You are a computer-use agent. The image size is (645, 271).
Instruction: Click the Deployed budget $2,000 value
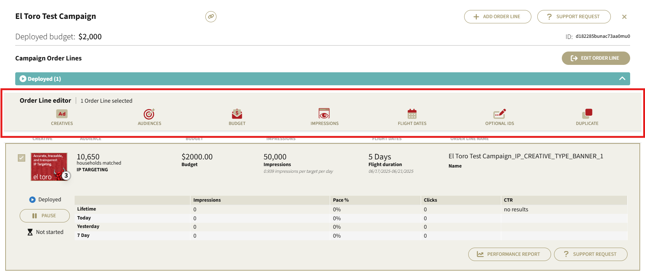[90, 37]
